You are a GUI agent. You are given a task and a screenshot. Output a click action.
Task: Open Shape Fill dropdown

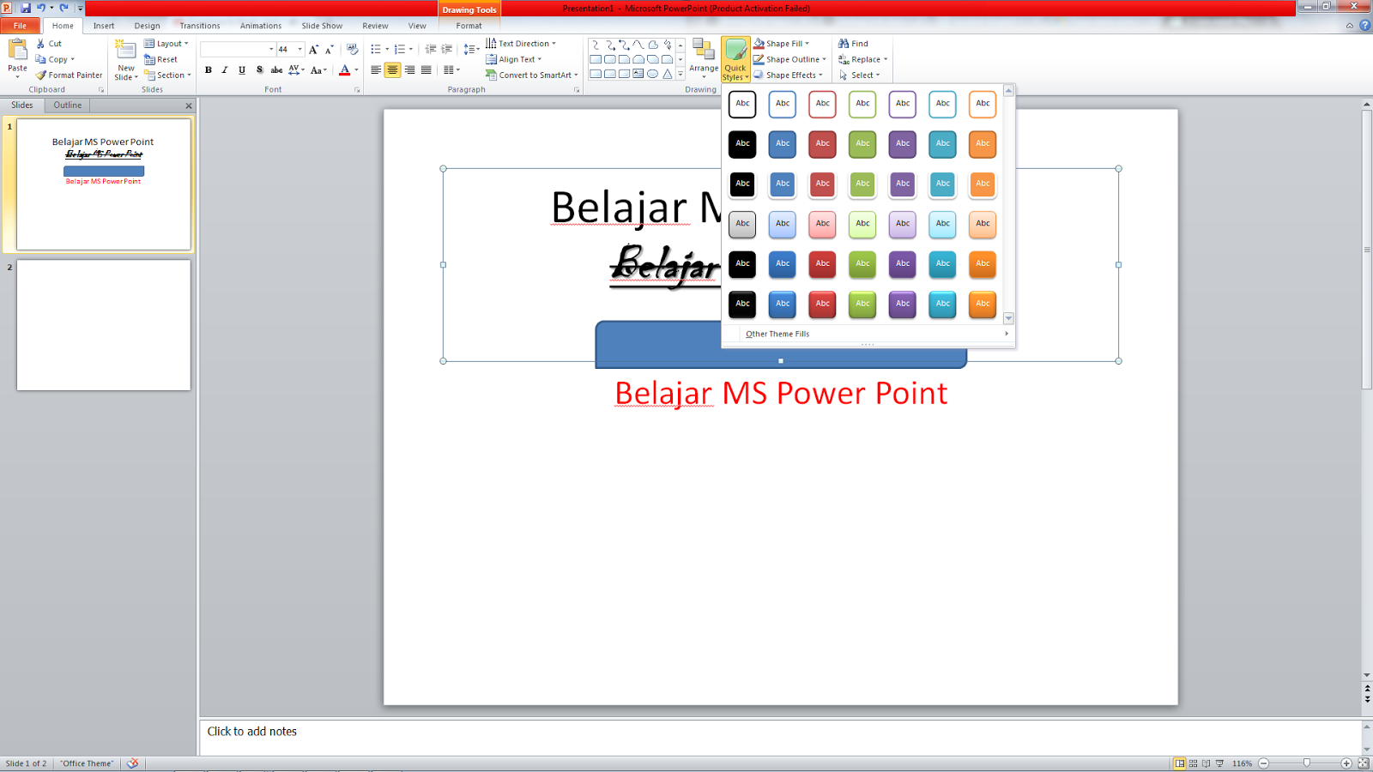coord(782,44)
